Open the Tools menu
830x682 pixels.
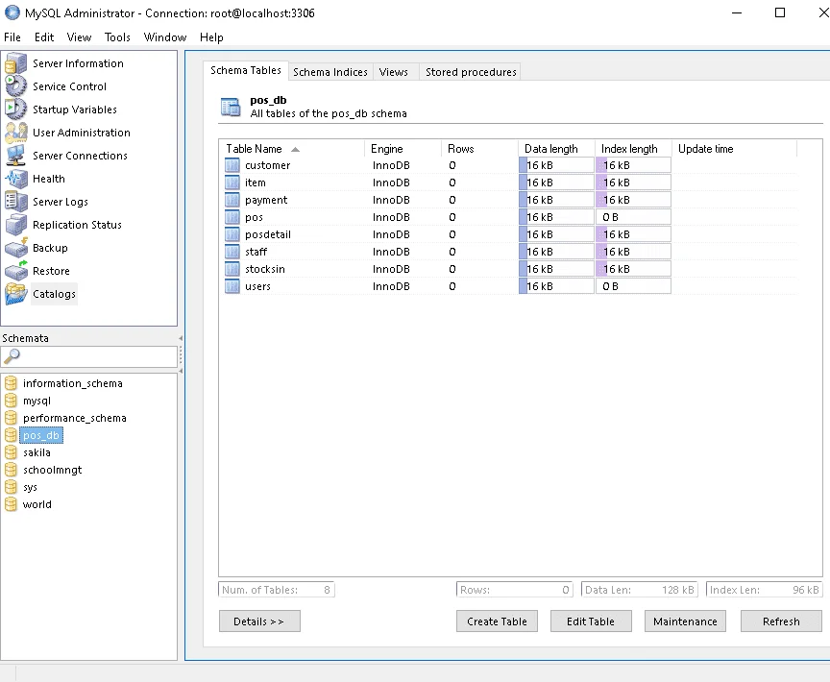point(117,37)
